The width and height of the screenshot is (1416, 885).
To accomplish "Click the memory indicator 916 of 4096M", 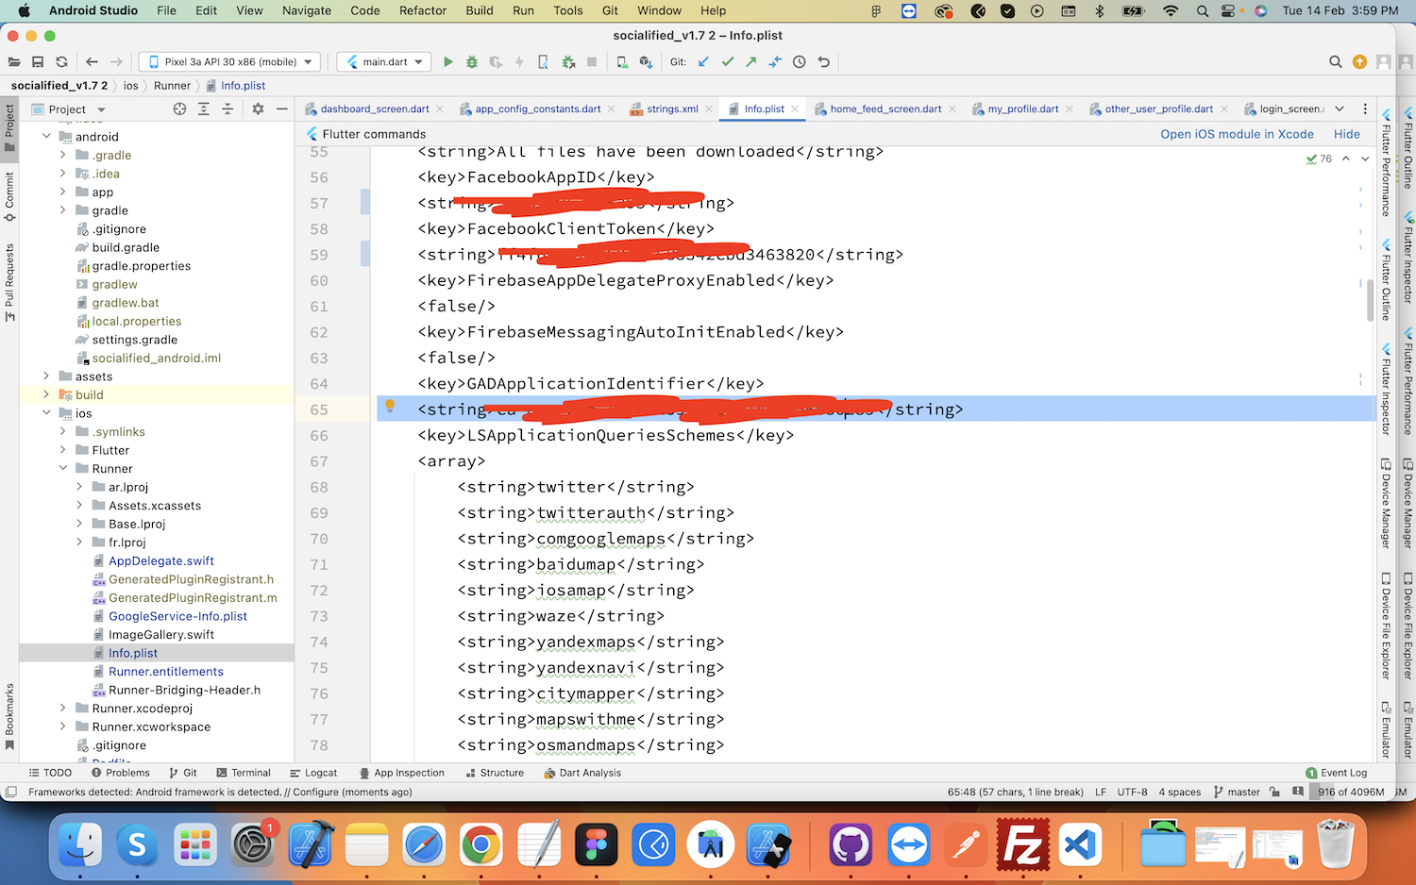I will pyautogui.click(x=1351, y=793).
